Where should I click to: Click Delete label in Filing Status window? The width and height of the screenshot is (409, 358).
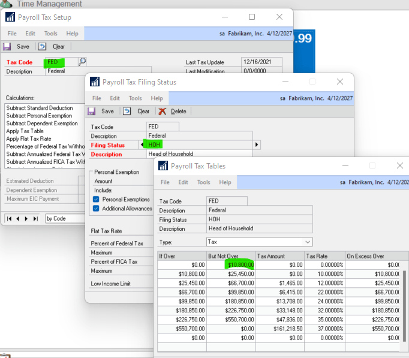pos(179,112)
